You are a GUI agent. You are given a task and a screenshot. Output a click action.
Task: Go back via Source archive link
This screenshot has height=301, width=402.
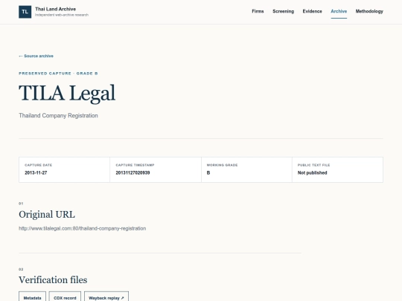(x=36, y=56)
